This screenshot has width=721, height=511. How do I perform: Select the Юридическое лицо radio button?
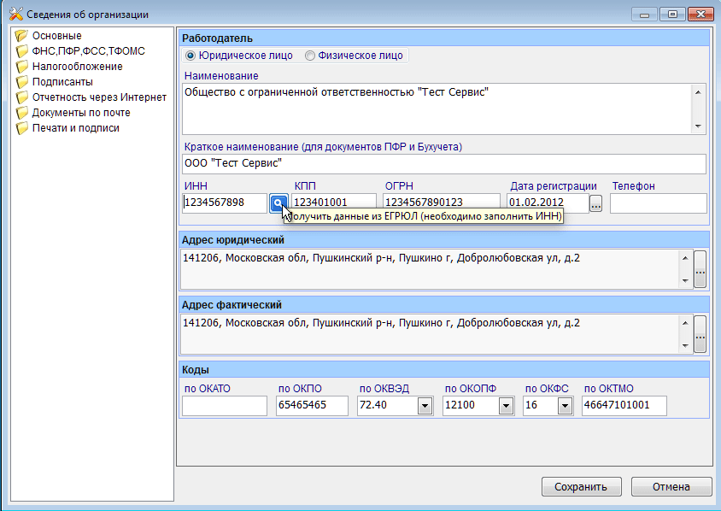(x=191, y=56)
